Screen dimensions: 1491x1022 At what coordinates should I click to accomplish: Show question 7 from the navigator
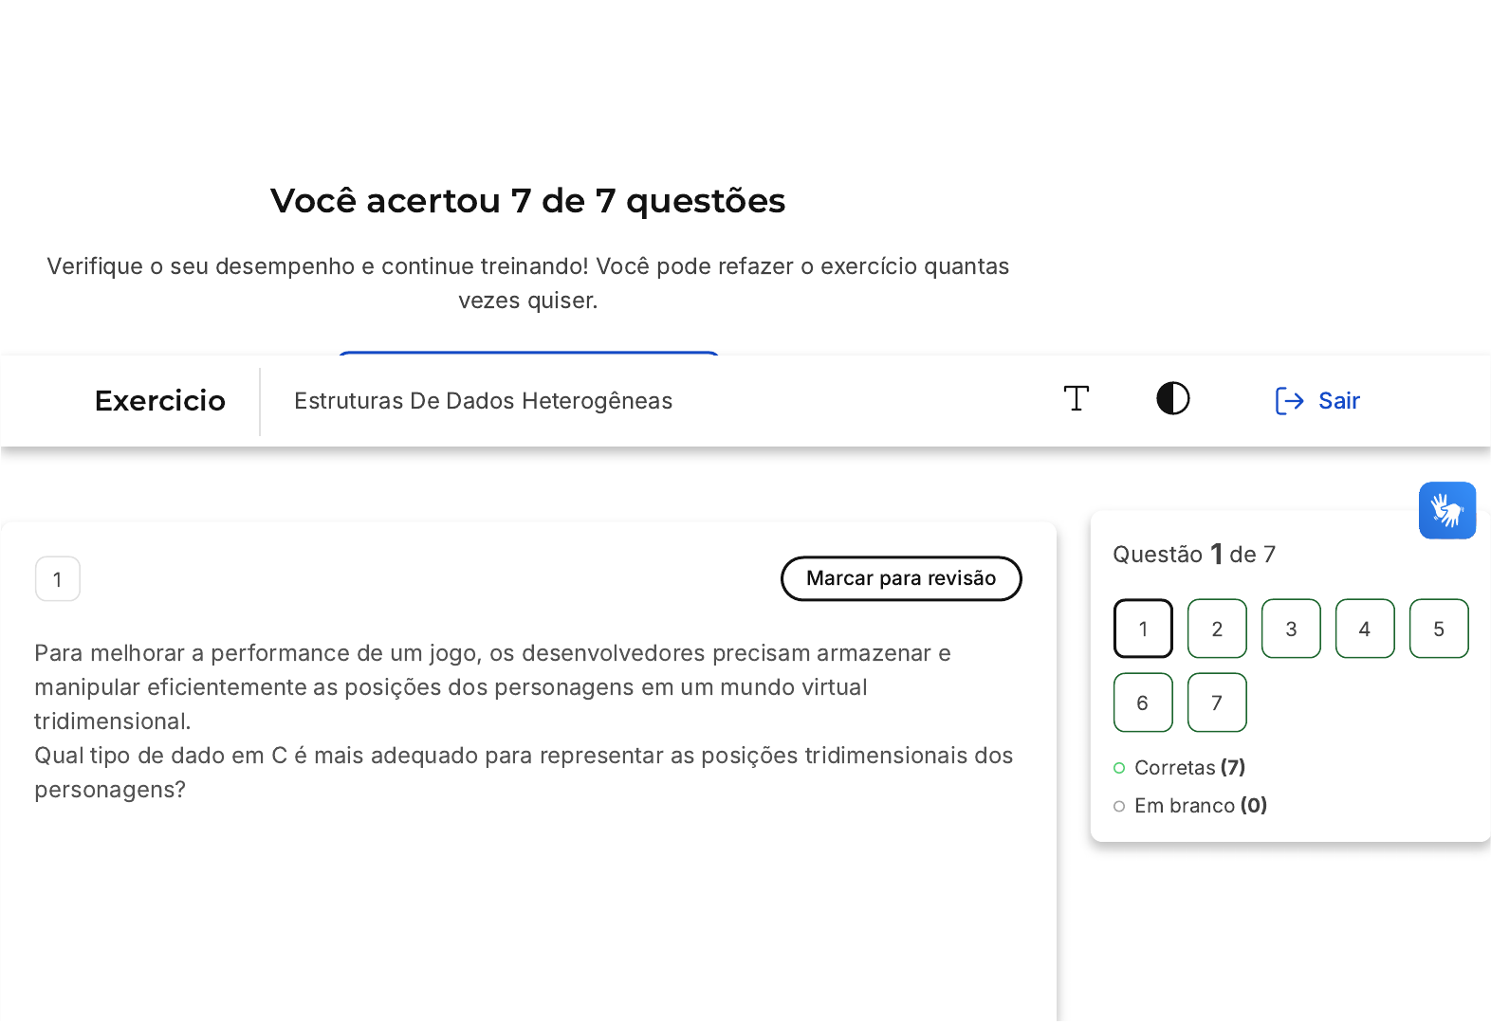coord(1217,703)
